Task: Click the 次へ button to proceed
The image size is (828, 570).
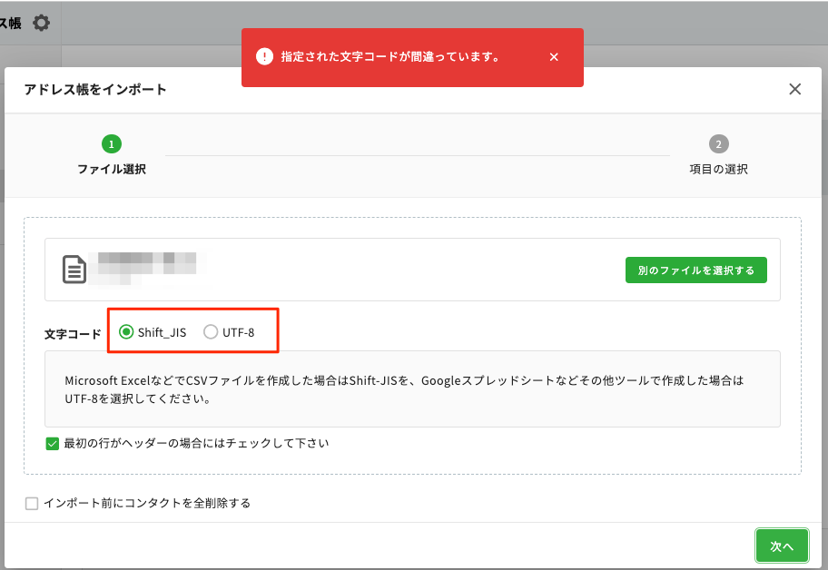Action: click(x=782, y=545)
